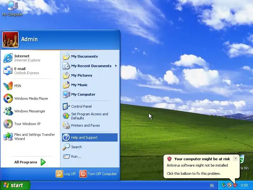This screenshot has width=253, height=190.
Task: Click the IN language indicator on taskbar
Action: (x=212, y=186)
